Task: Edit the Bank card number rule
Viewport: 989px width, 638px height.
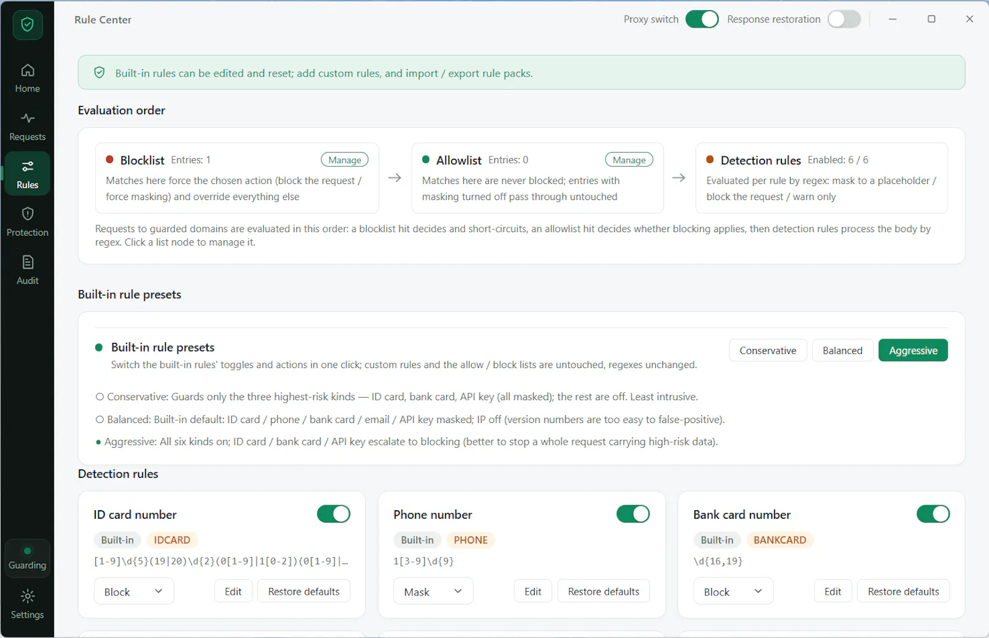Action: coord(833,592)
